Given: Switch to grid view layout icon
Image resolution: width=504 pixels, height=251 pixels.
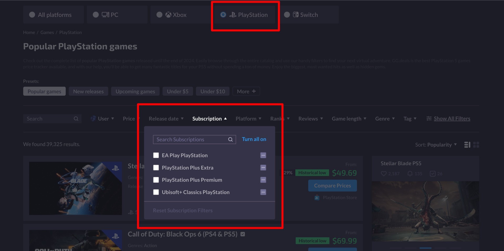Looking at the screenshot, I should [x=476, y=145].
